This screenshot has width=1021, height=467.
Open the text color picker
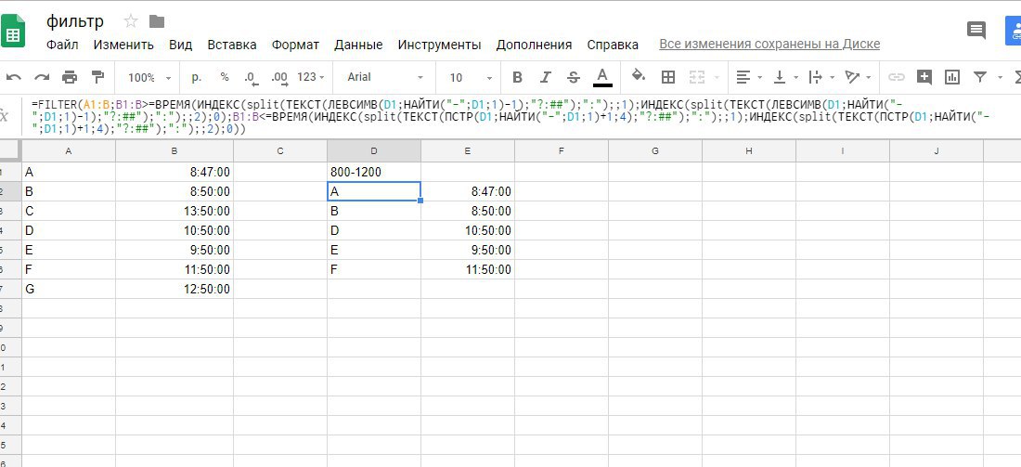(603, 77)
